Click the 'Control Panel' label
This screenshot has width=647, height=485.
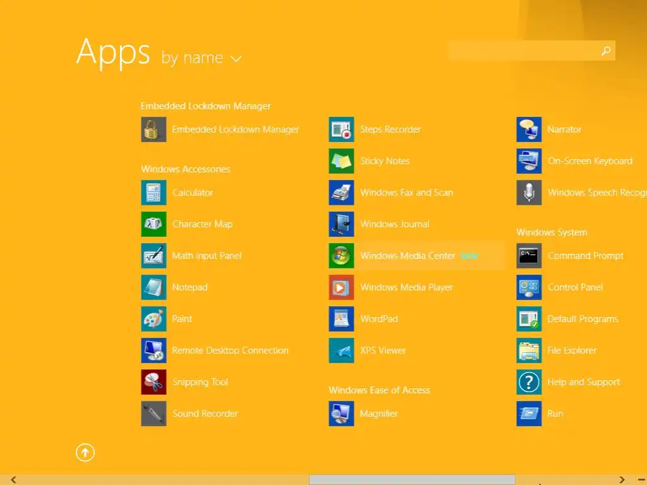[x=575, y=287]
